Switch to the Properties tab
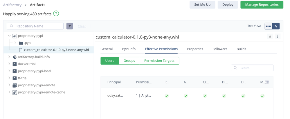The image size is (290, 119). [195, 49]
